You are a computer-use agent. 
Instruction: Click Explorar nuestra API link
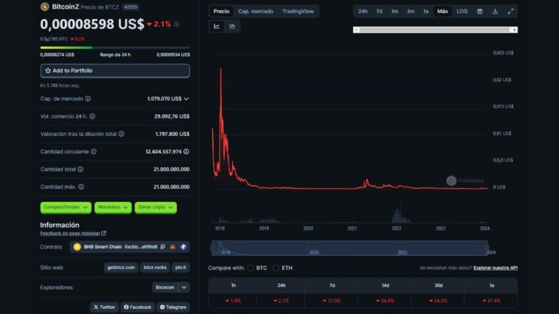click(495, 267)
